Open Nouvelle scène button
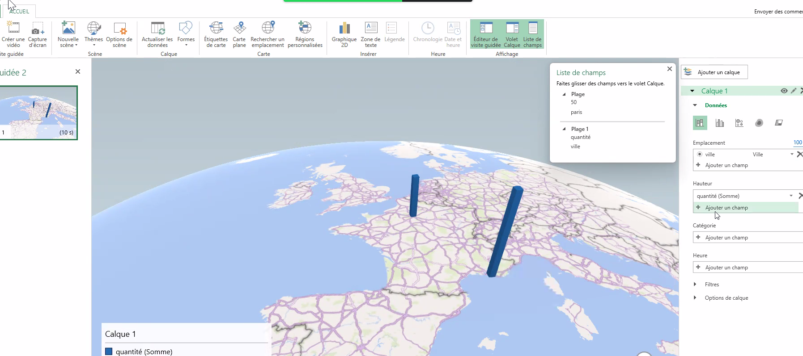The width and height of the screenshot is (803, 356). tap(68, 34)
